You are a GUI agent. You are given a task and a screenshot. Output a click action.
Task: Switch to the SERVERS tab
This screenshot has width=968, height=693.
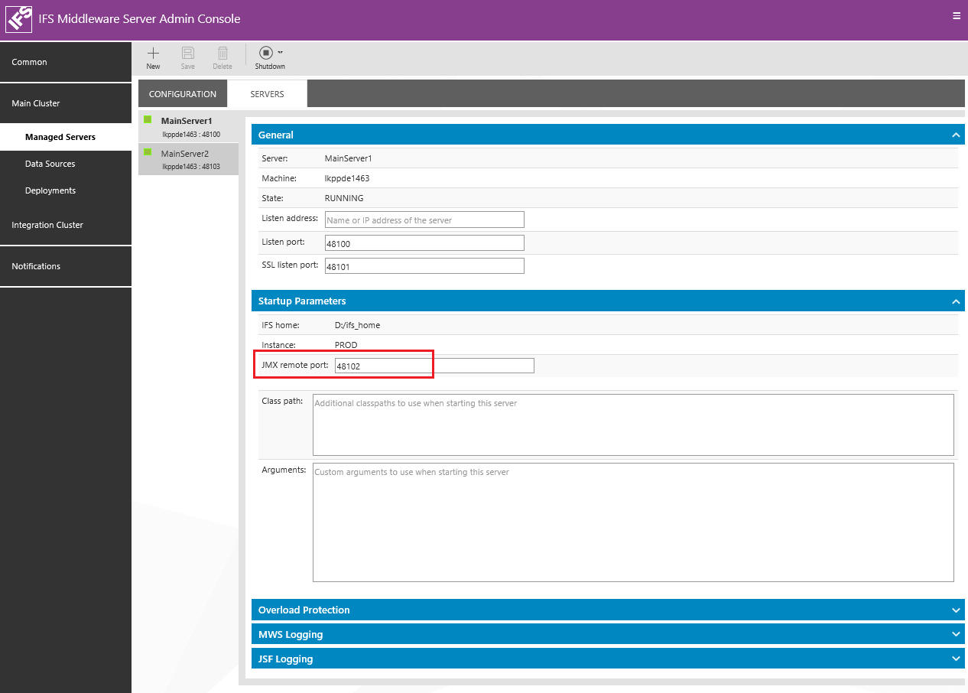[267, 94]
